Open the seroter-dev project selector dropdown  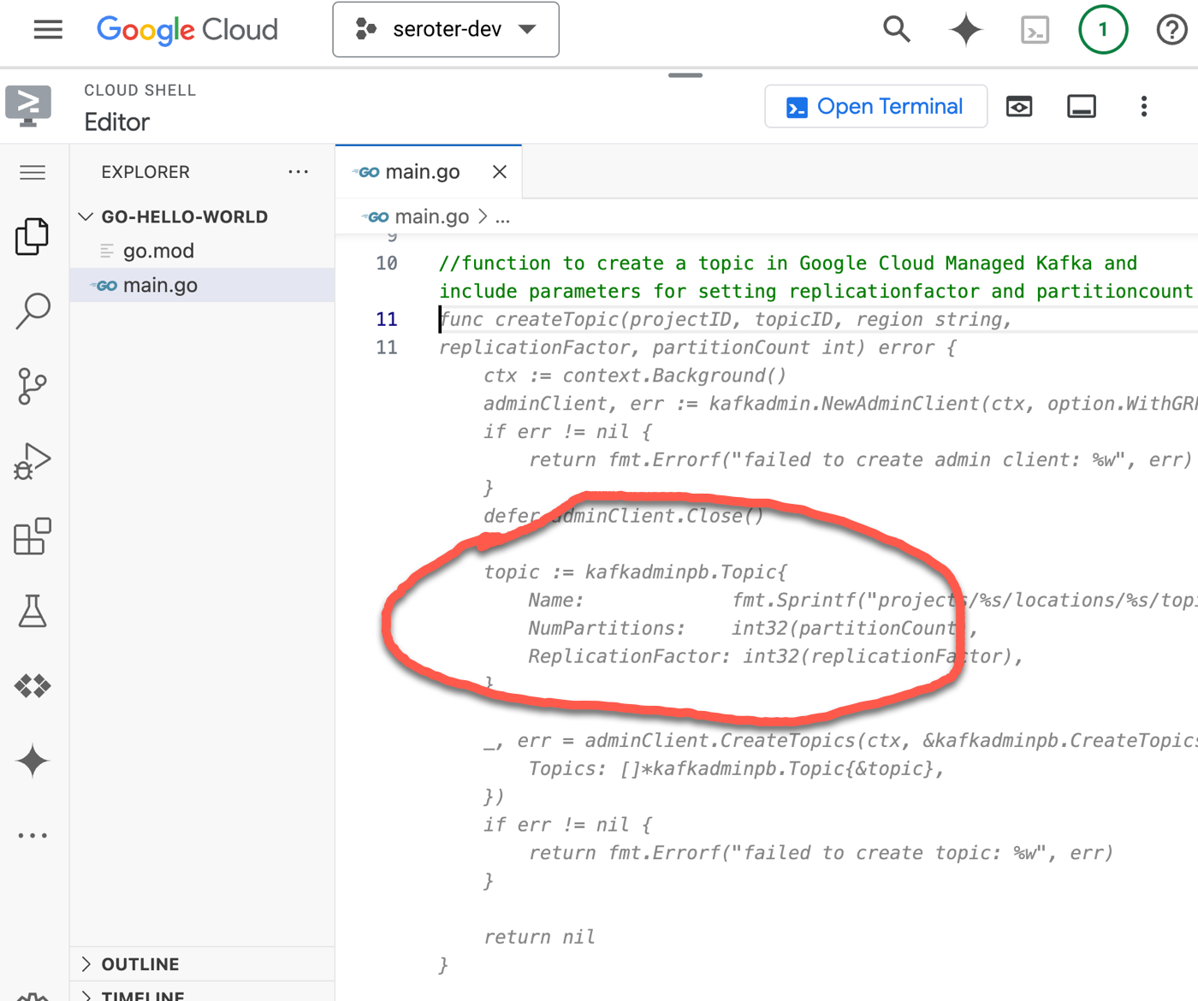click(x=446, y=30)
